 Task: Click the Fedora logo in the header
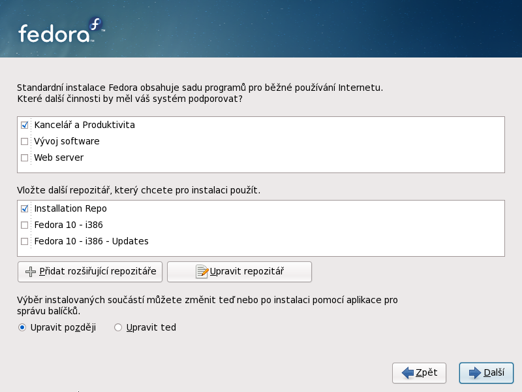(x=61, y=31)
